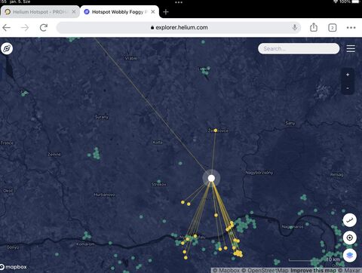Image resolution: width=362 pixels, height=273 pixels.
Task: Close the Hotspot Wobbly Foggy tab
Action: coord(153,11)
